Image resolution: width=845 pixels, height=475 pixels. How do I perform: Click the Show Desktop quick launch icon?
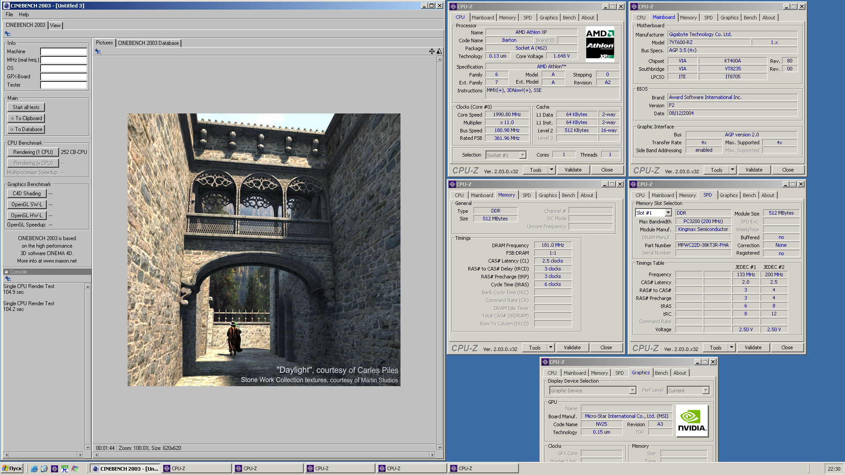pyautogui.click(x=44, y=469)
